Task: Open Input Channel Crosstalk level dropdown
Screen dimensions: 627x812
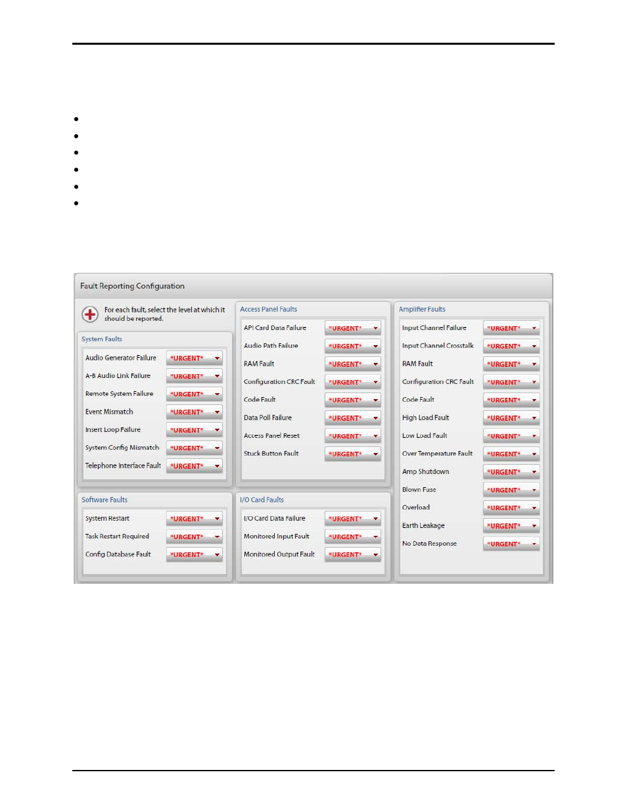Action: click(x=511, y=346)
